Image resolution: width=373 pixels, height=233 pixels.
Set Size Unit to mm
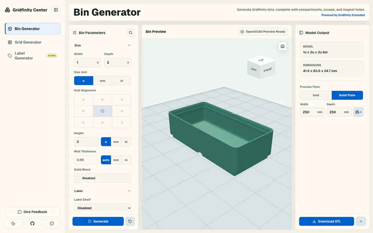(103, 81)
